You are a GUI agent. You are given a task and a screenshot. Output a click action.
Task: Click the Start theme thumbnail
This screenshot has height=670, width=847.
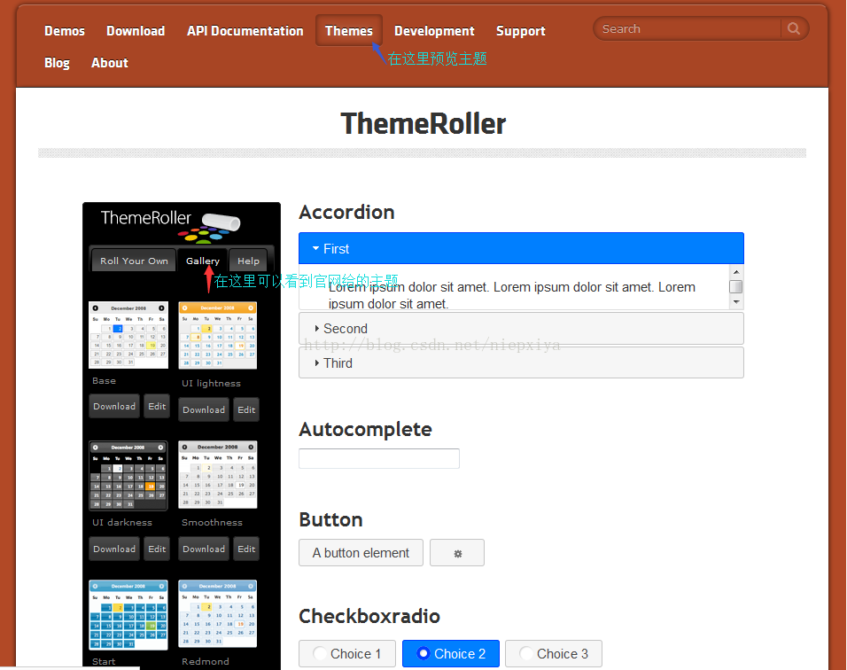coord(128,615)
